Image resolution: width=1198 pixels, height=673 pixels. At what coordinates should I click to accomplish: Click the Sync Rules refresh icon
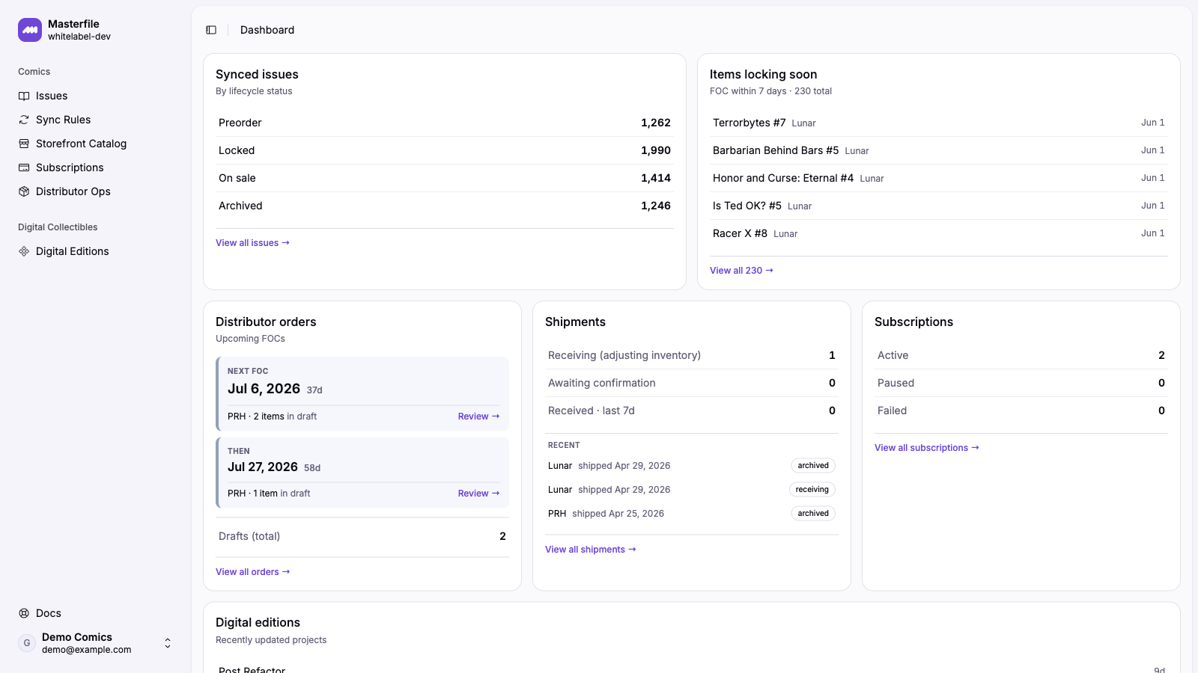pyautogui.click(x=24, y=120)
